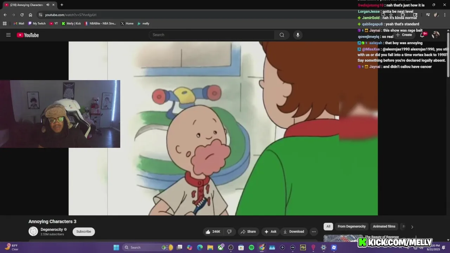Click the video player to pause
Image resolution: width=450 pixels, height=253 pixels.
pos(223,128)
